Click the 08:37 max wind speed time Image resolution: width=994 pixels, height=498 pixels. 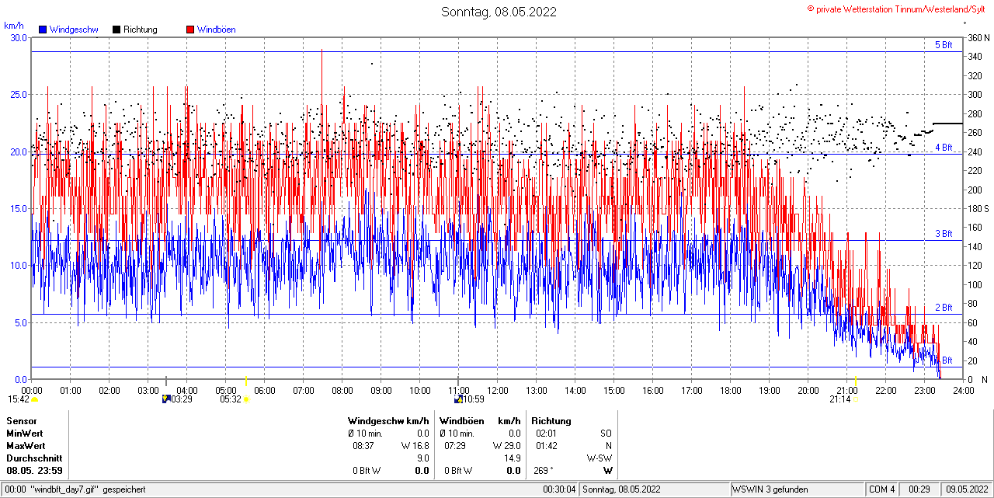coord(363,446)
